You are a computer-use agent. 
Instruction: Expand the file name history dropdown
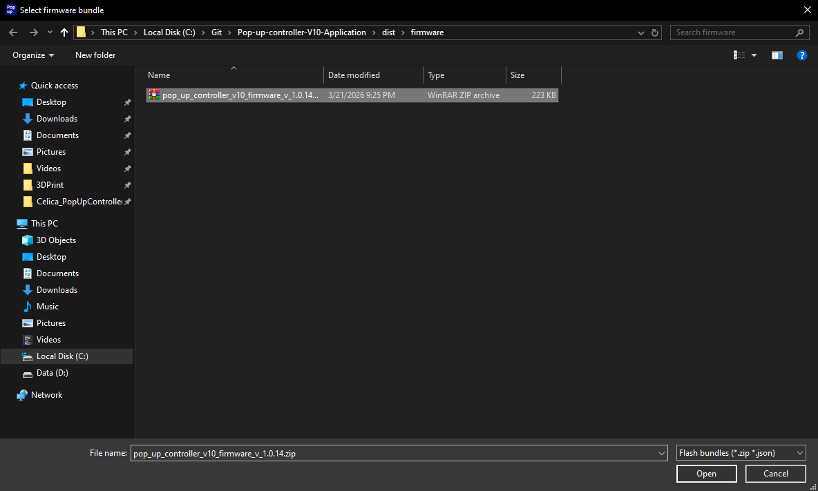(661, 453)
